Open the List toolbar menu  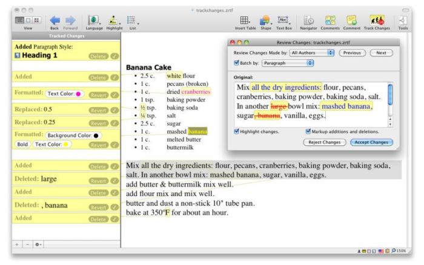click(132, 20)
